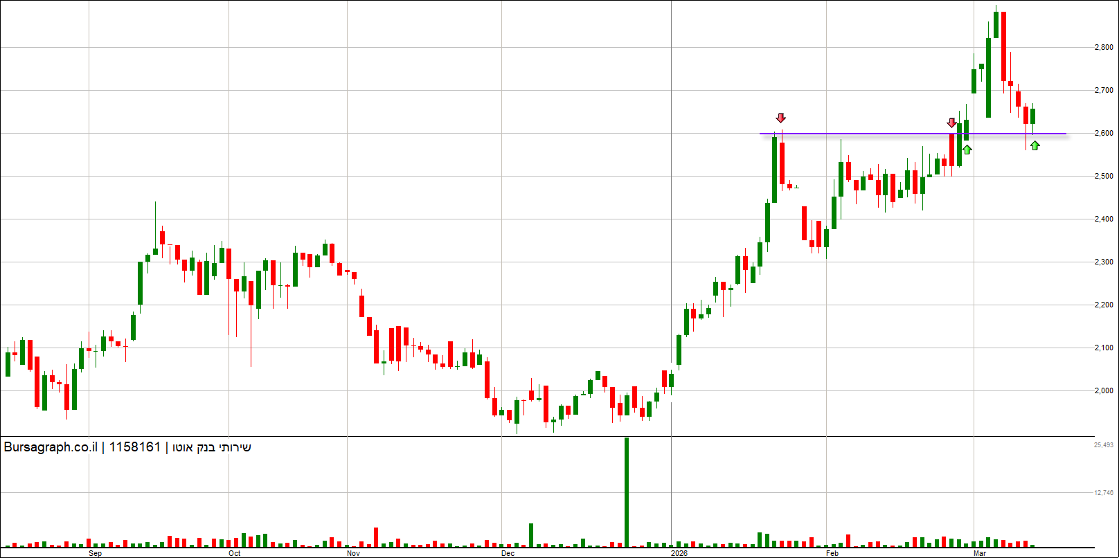
Task: Click the 2,200 price axis label
Action: (x=1104, y=305)
